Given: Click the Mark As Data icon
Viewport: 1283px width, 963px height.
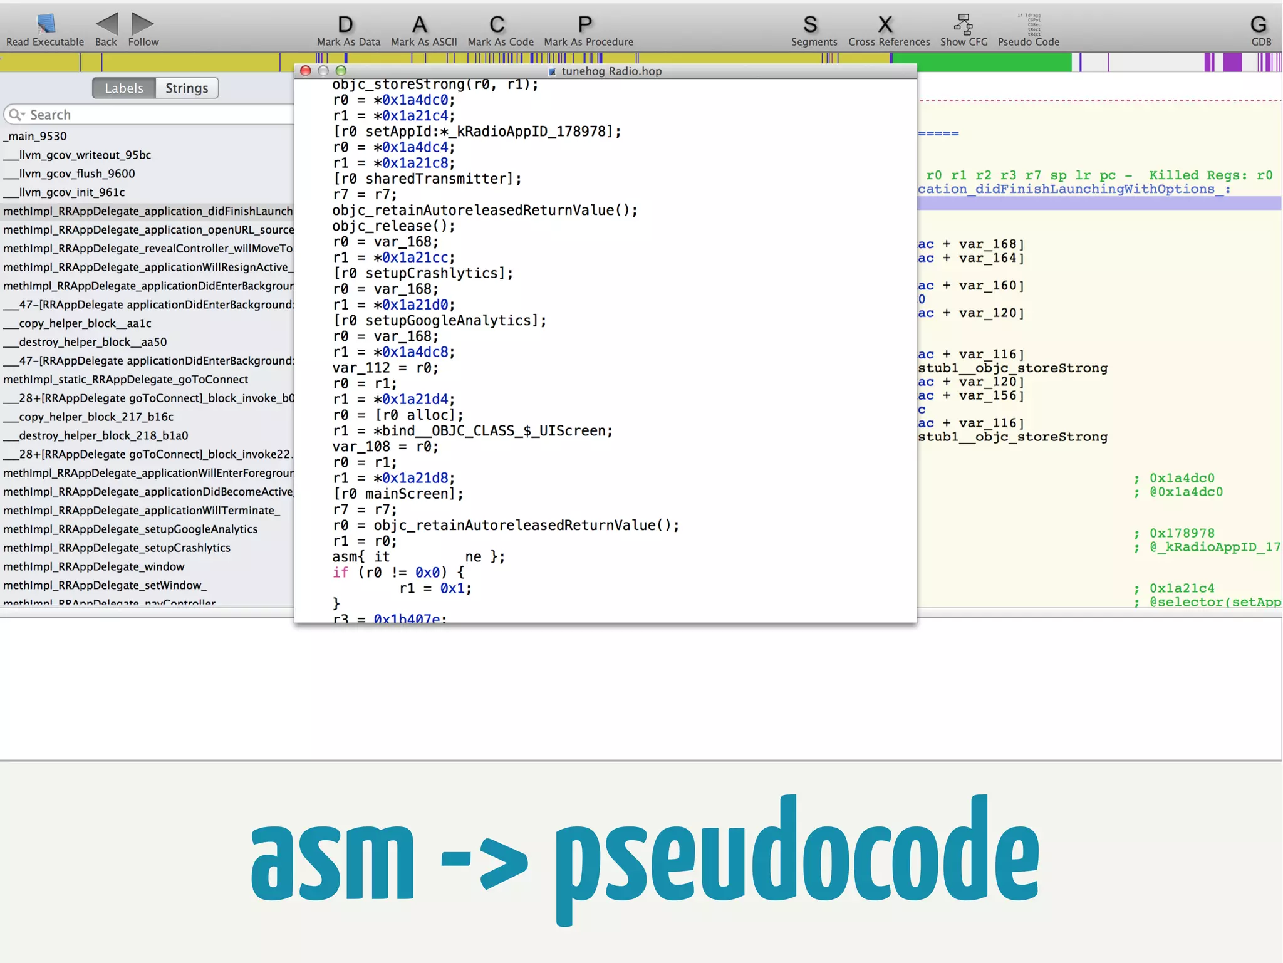Looking at the screenshot, I should click(x=345, y=24).
